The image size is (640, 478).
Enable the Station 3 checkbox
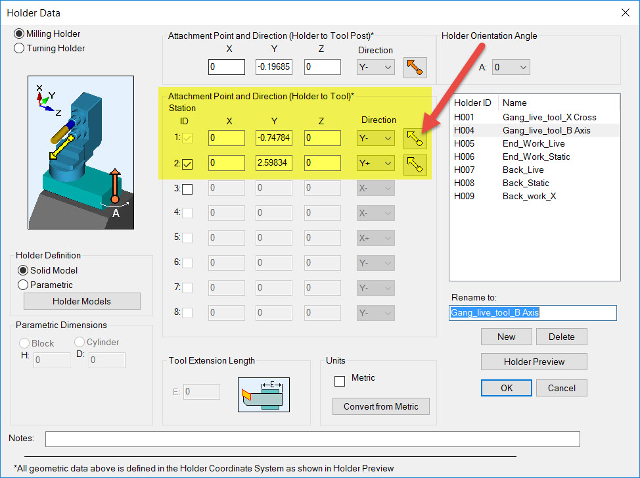tap(188, 188)
